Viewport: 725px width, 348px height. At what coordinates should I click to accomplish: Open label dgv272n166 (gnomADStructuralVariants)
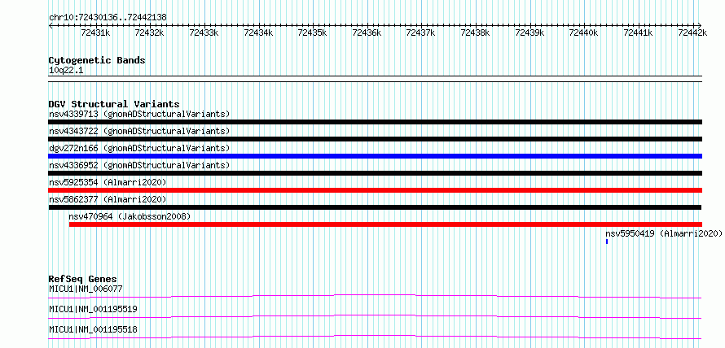139,148
